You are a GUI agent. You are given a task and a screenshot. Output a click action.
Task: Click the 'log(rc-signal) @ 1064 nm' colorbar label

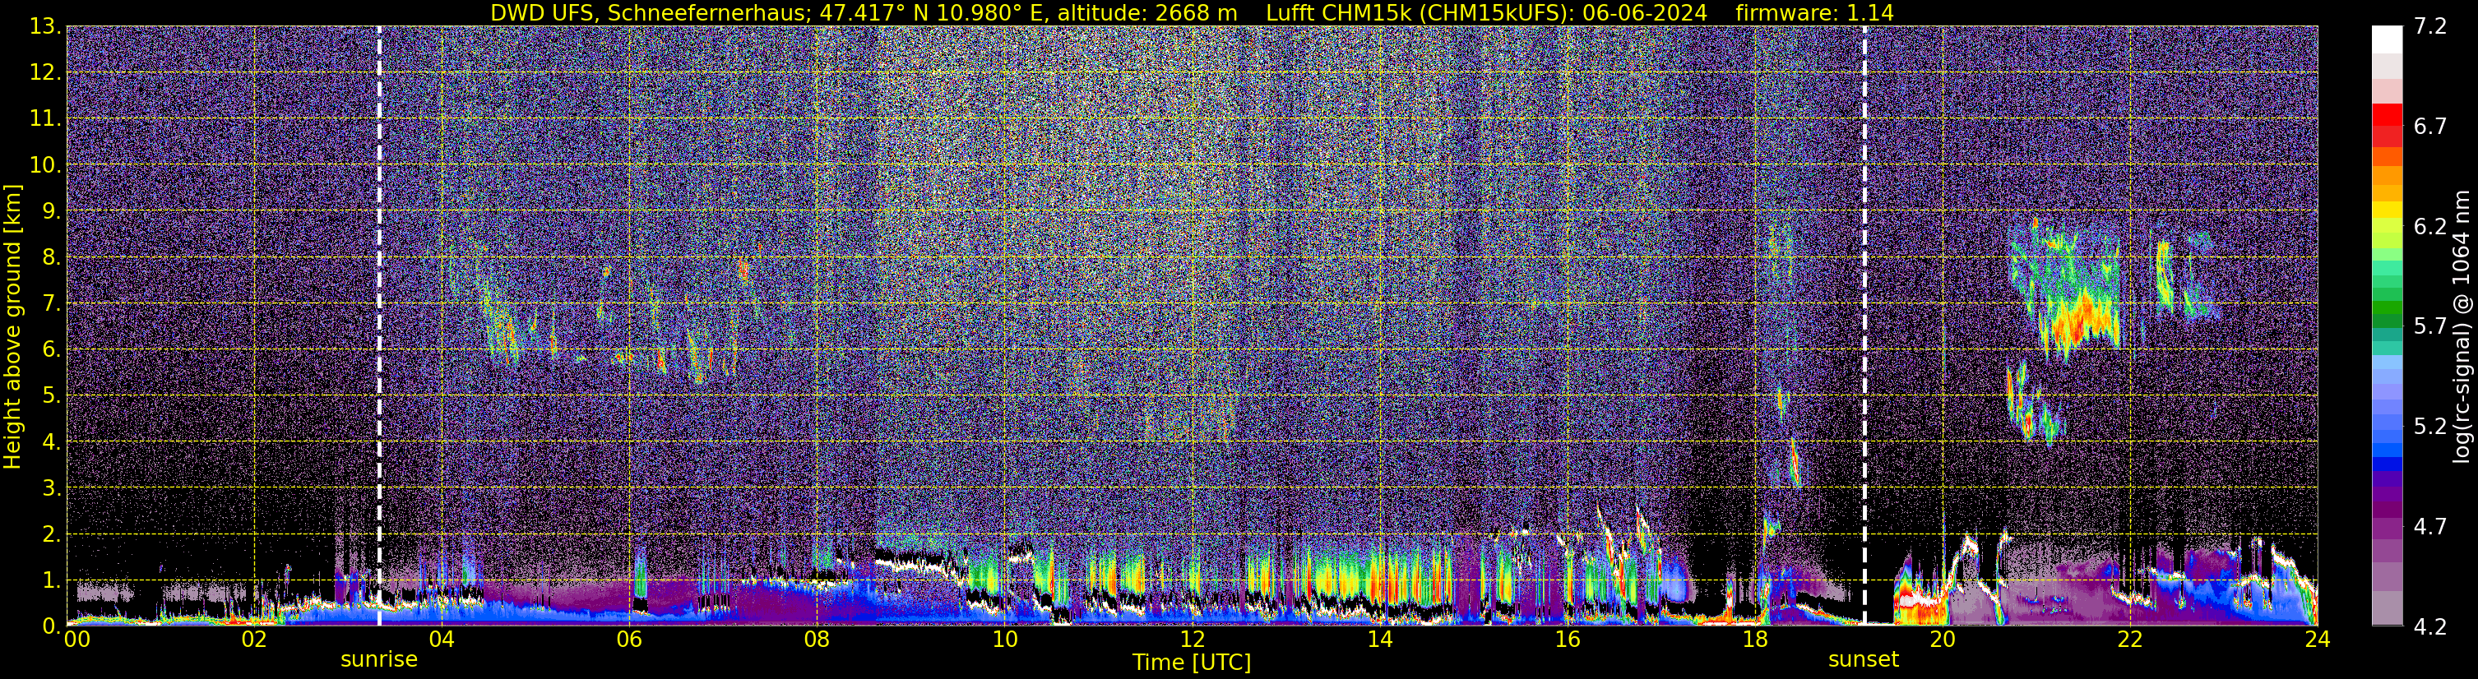click(2462, 326)
